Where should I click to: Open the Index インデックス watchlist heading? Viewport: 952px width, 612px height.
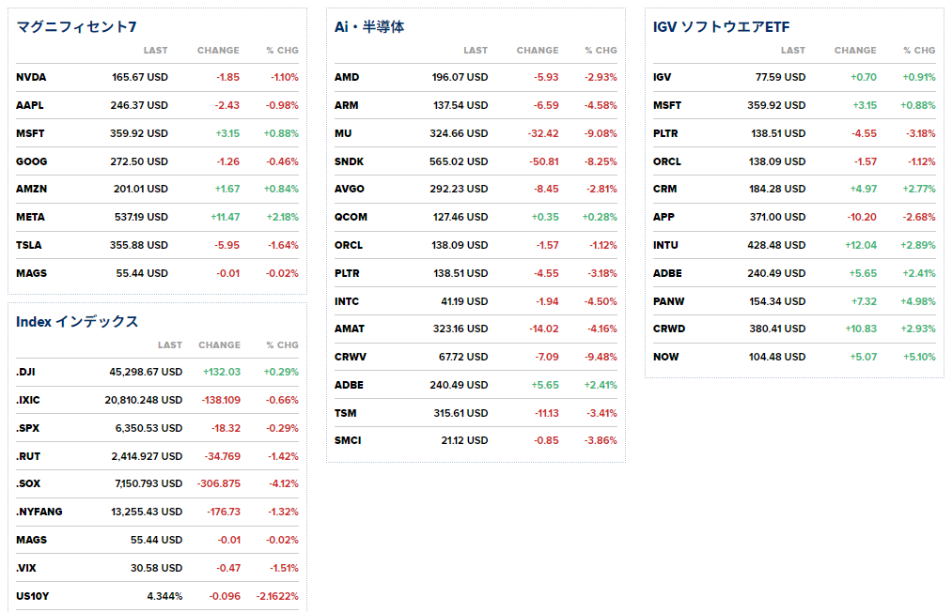pos(77,321)
